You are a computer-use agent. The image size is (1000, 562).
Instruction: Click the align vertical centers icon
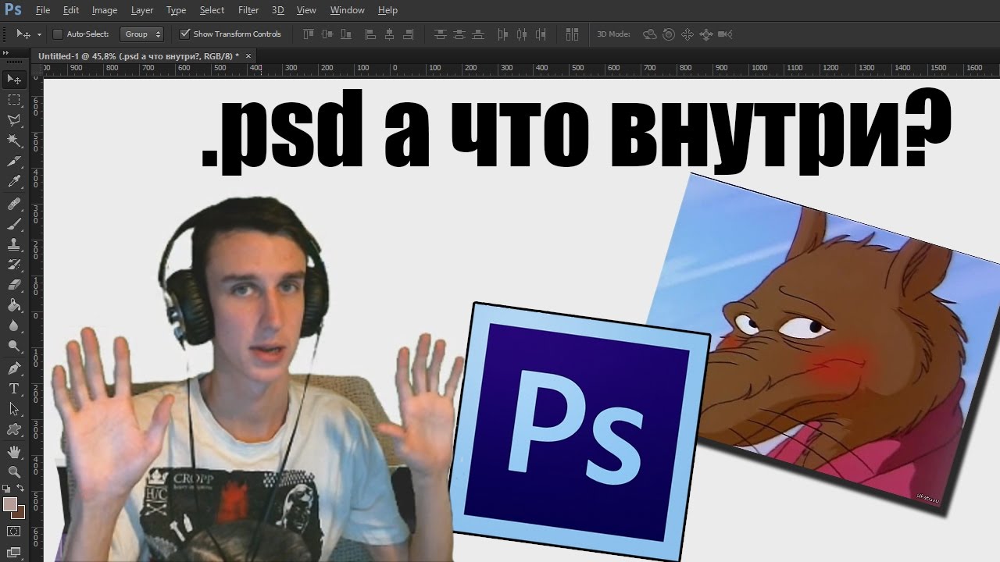pos(327,34)
